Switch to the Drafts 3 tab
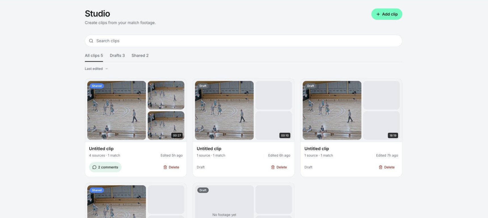Screen dimensions: 488x218 click(x=117, y=56)
